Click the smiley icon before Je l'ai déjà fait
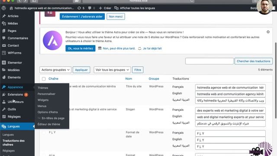277x156 pixels. pos(140,48)
